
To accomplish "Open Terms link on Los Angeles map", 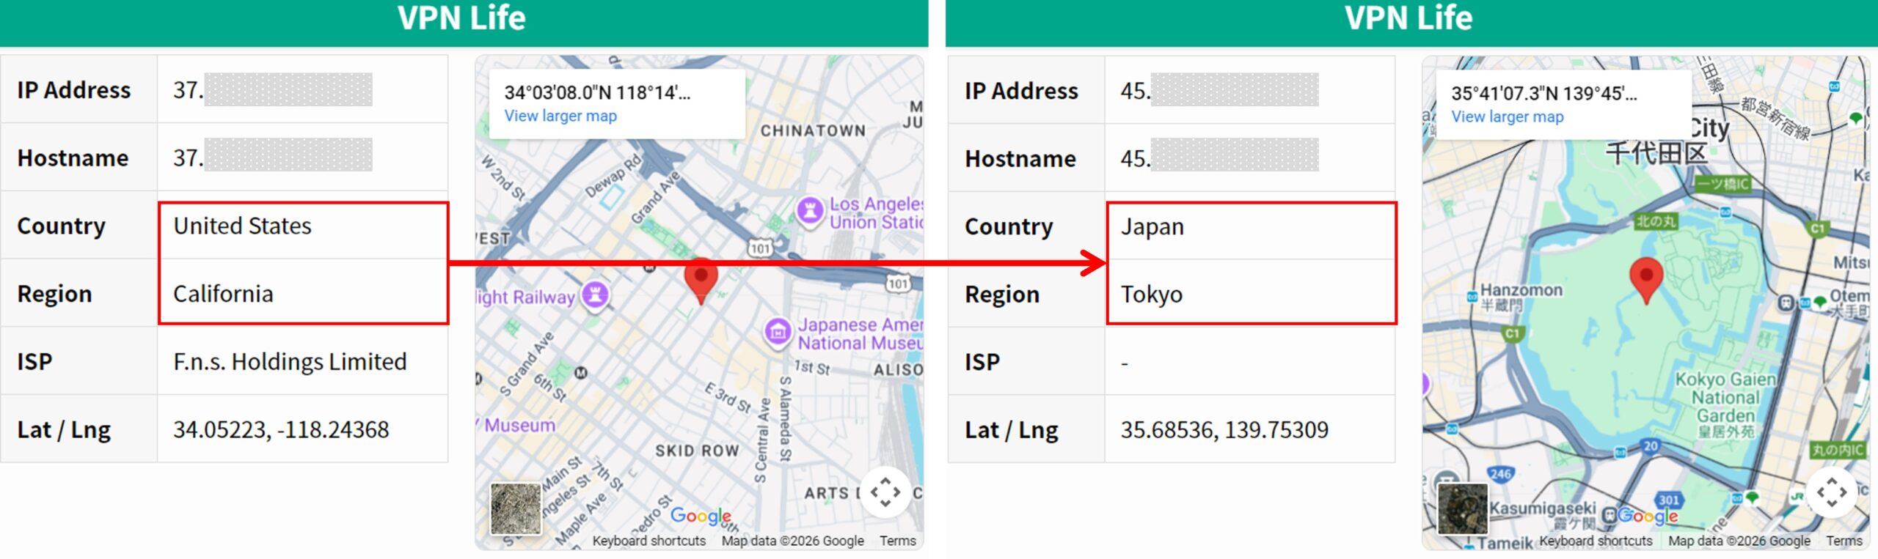I will click(898, 541).
